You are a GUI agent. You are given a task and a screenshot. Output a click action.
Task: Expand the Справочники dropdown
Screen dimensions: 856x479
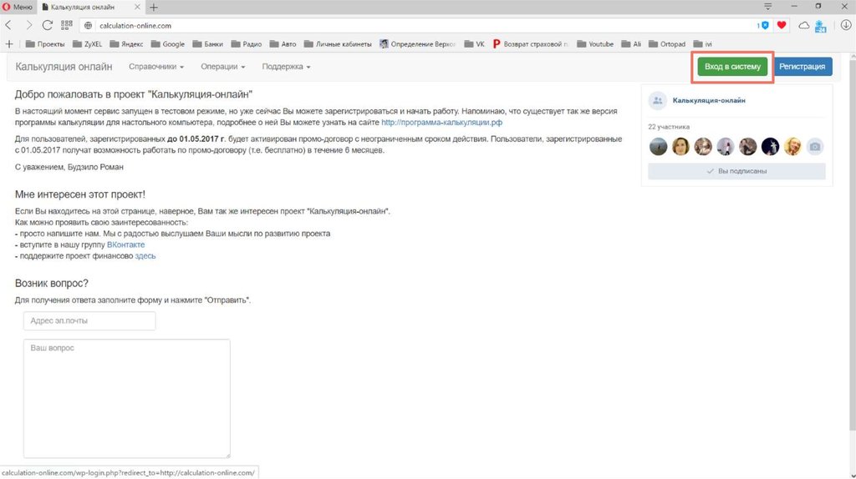[x=155, y=67]
